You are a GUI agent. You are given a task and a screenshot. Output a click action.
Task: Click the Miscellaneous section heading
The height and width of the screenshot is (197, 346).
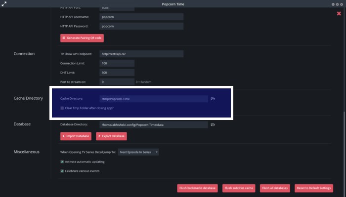[x=27, y=152]
